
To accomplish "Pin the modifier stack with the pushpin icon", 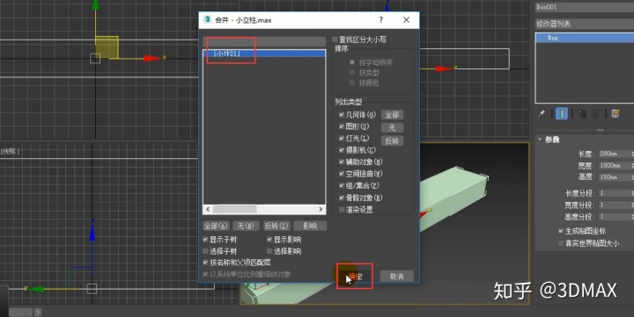I will click(542, 114).
